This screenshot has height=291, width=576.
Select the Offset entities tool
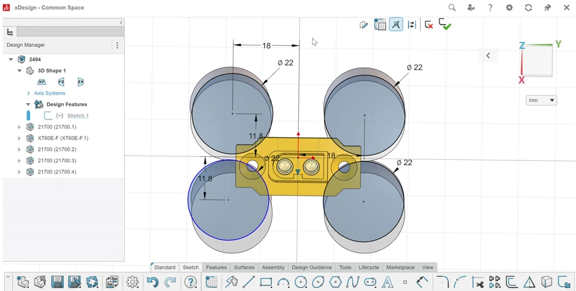coord(512,282)
